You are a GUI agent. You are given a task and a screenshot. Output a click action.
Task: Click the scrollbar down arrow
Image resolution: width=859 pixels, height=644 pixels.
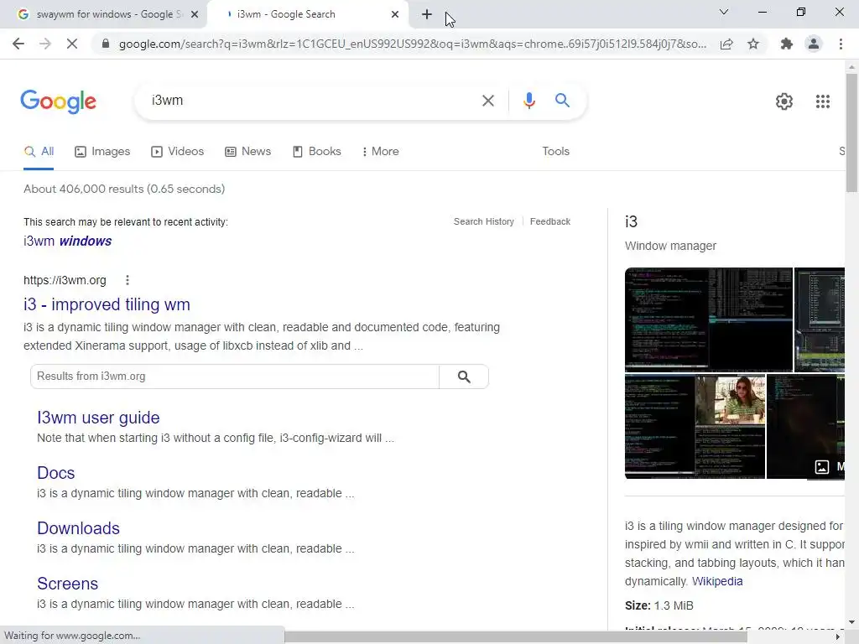coord(851,622)
